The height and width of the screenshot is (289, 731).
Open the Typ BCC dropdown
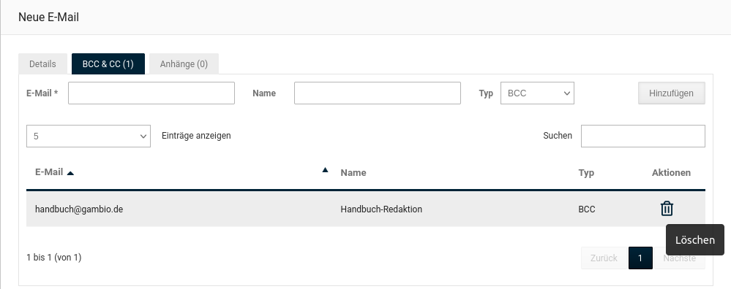pyautogui.click(x=537, y=93)
